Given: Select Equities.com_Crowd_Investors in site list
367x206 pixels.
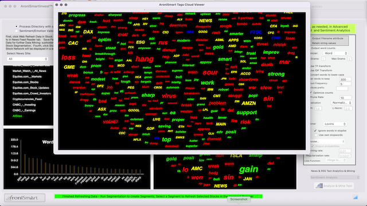Looking at the screenshot, I should (32, 93).
